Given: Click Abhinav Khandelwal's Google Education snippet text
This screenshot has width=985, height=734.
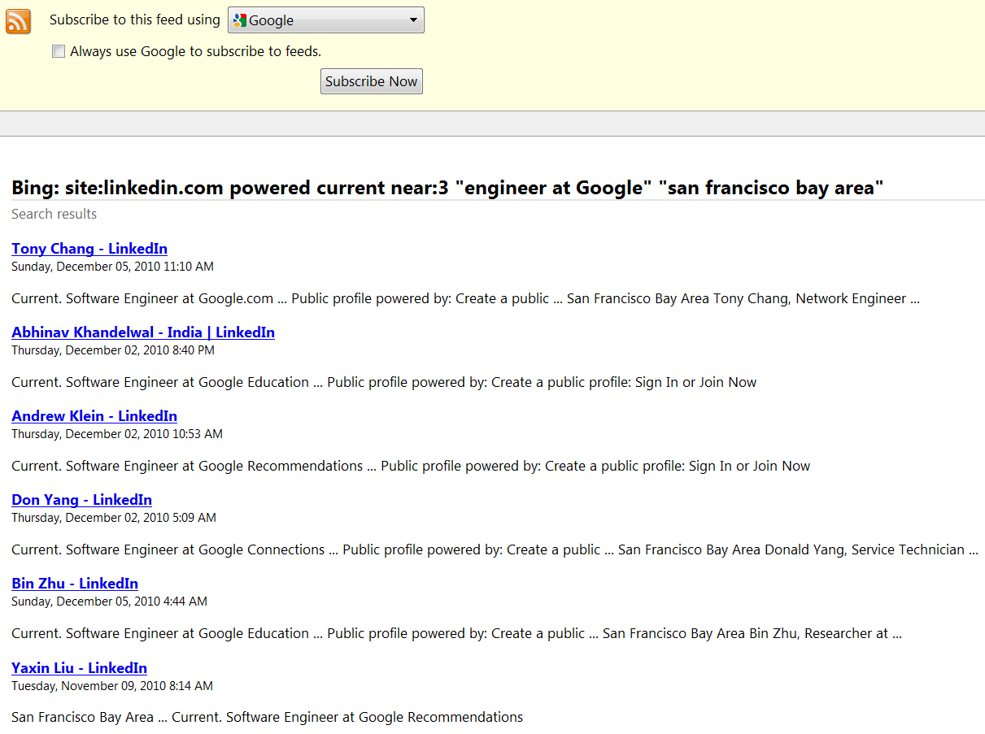Looking at the screenshot, I should click(384, 382).
